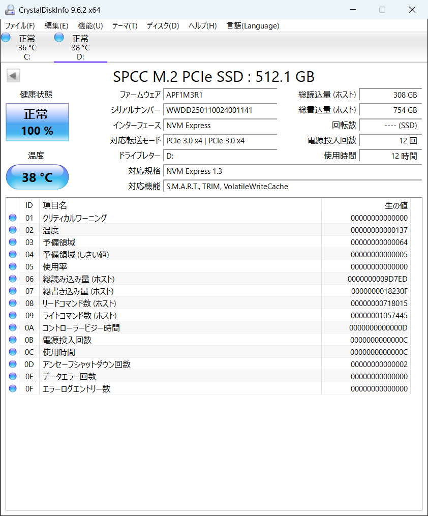
Task: Select raw value 00000001057445
Action: tap(379, 316)
